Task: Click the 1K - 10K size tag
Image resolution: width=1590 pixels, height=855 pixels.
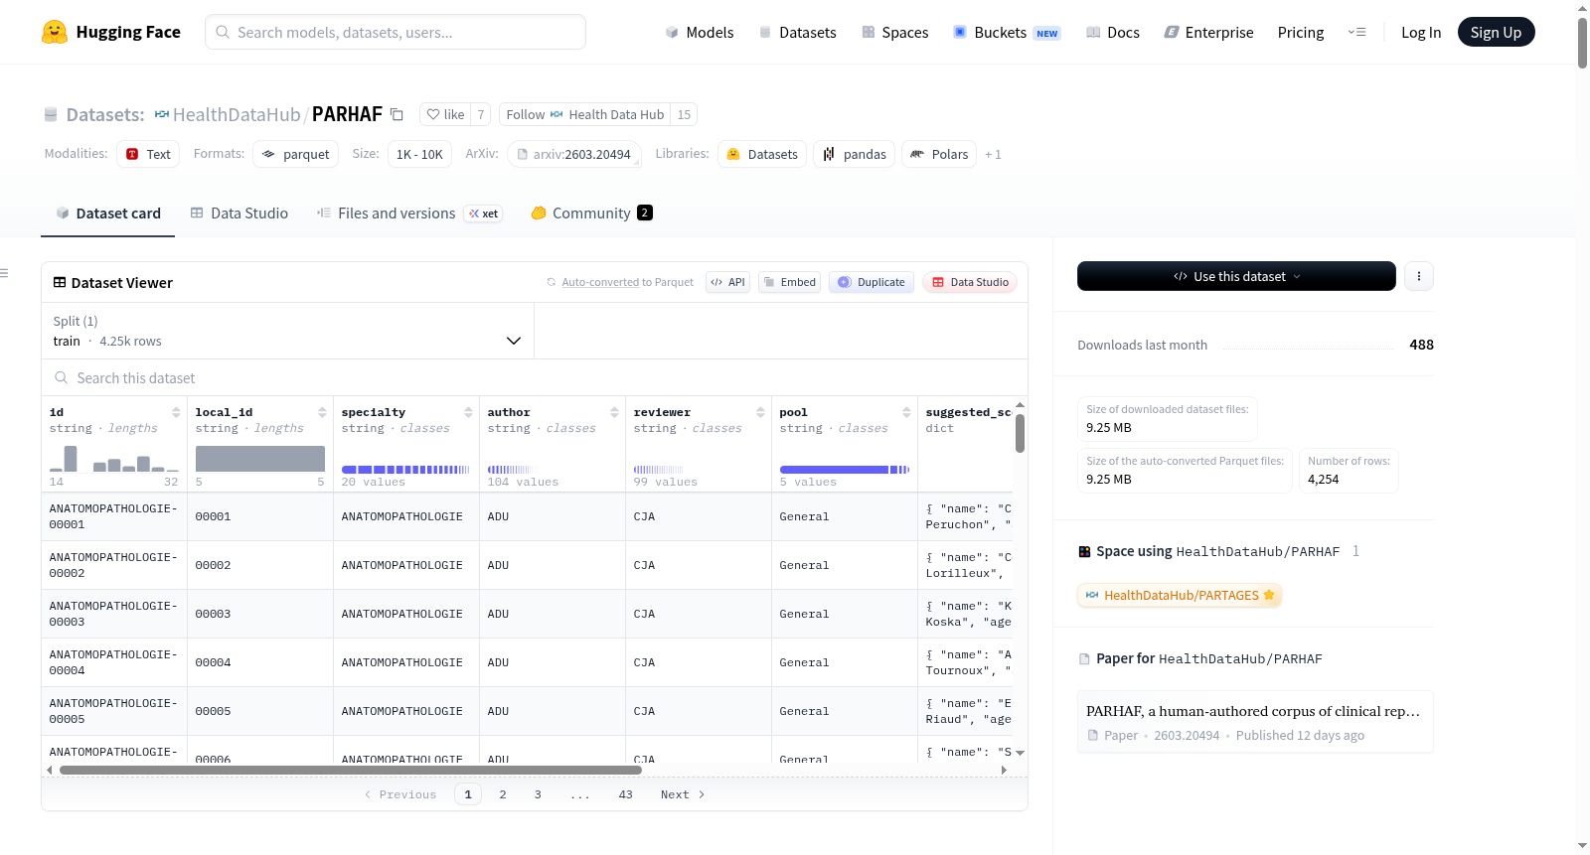Action: pos(419,154)
